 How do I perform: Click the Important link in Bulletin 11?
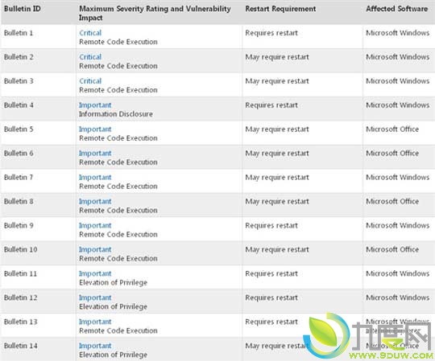[95, 274]
